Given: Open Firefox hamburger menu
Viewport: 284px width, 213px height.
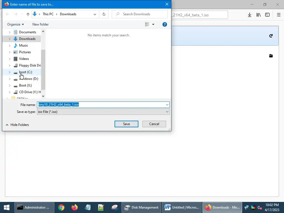Looking at the screenshot, I should [x=279, y=15].
